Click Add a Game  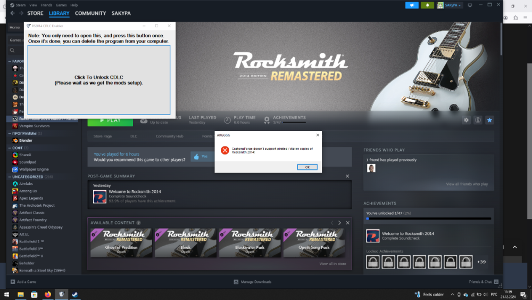click(23, 282)
